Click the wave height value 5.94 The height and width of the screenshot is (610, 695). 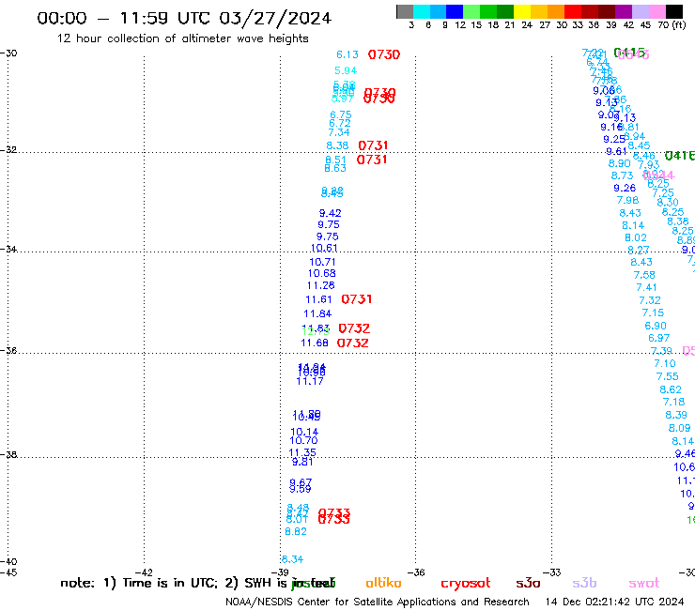point(346,70)
